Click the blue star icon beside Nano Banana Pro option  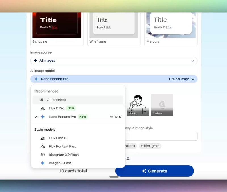[x=43, y=117]
